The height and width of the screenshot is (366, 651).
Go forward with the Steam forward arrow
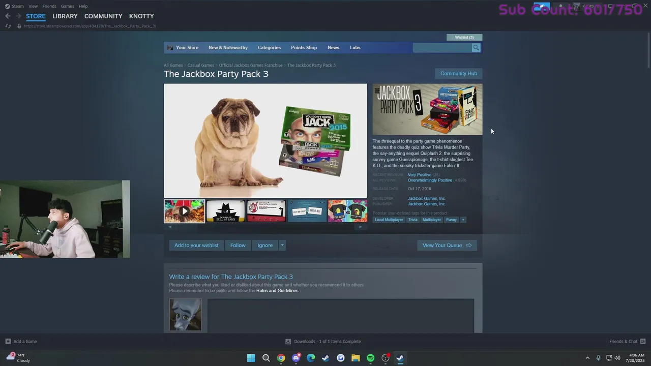pos(18,16)
